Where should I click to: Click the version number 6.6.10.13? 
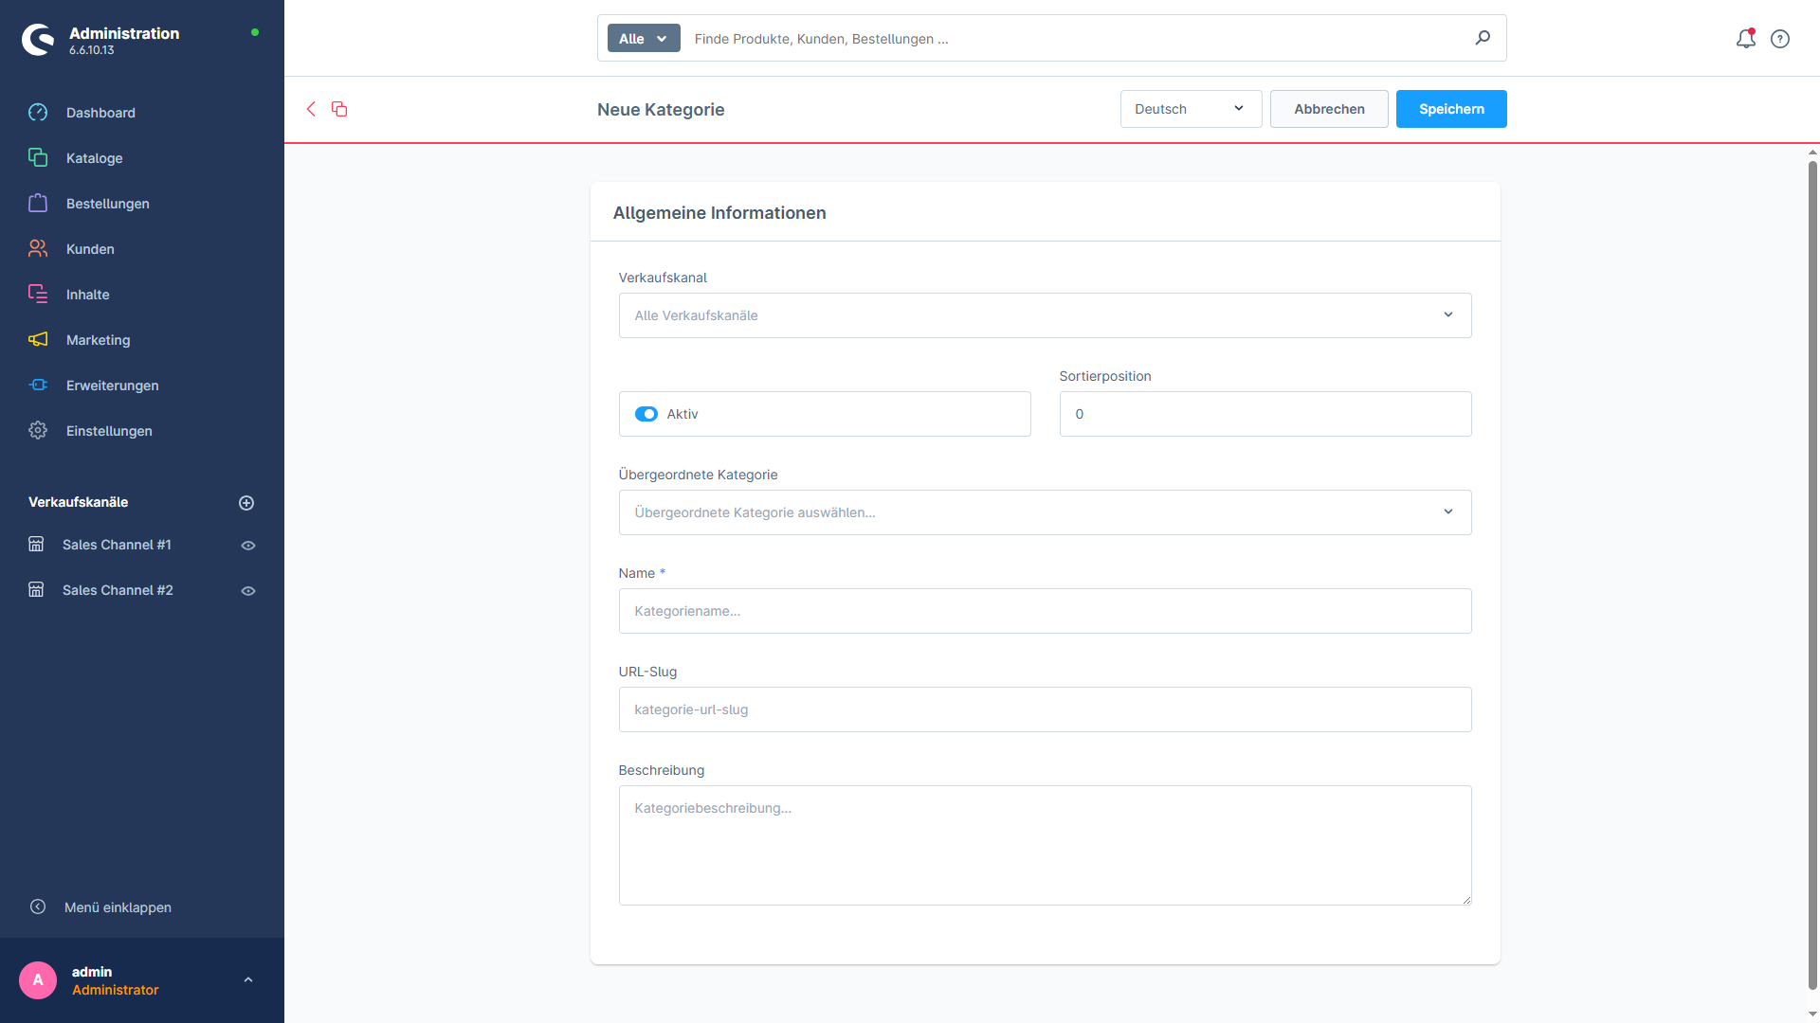tap(91, 50)
